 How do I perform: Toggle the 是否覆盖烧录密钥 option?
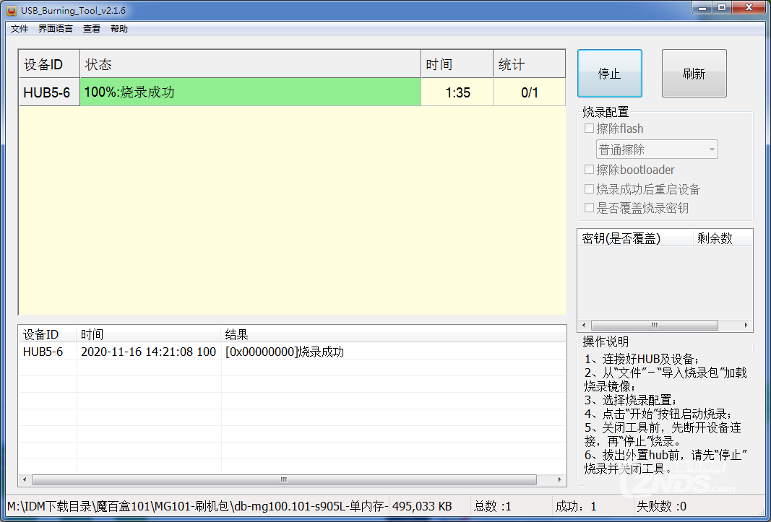(x=590, y=207)
